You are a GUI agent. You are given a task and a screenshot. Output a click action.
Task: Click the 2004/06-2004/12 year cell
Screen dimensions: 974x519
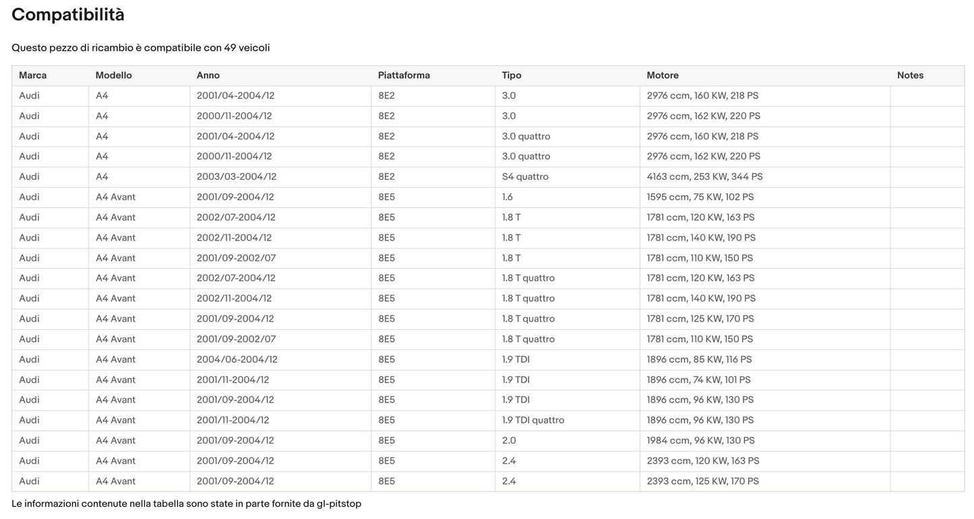[280, 359]
